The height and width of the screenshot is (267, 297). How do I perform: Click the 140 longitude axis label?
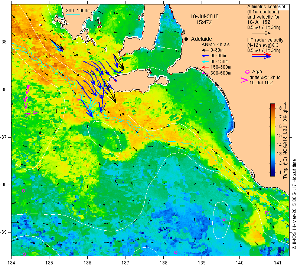coord(240,263)
